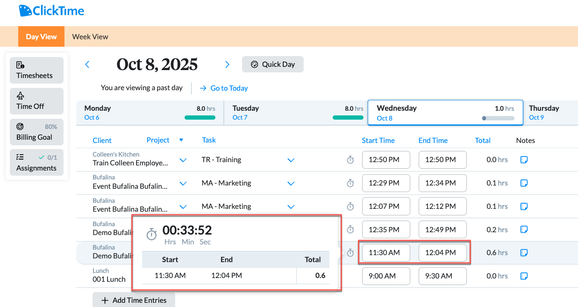Go to next day arrow
This screenshot has width=578, height=307.
[228, 64]
